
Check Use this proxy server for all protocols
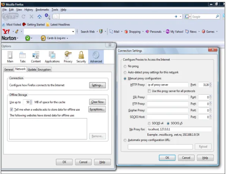pos(149,91)
